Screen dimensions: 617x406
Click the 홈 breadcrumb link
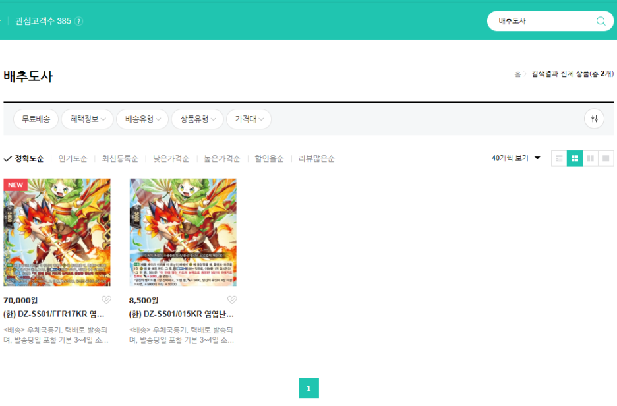point(518,74)
